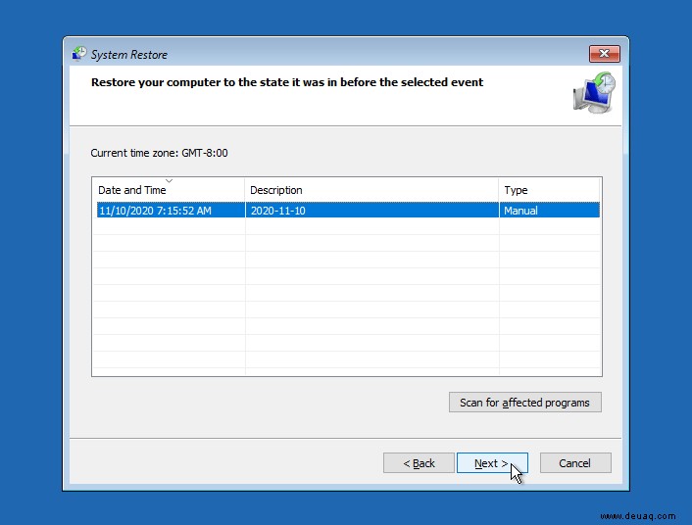The width and height of the screenshot is (692, 525).
Task: Cancel the System Restore wizard
Action: click(x=575, y=463)
